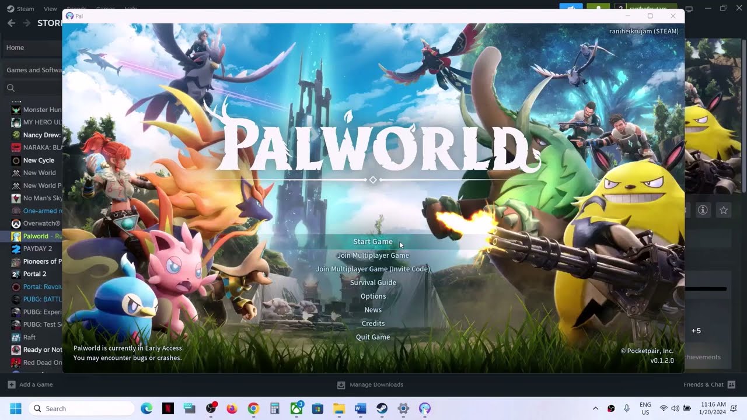This screenshot has height=420, width=747.
Task: Click the Raft game icon
Action: pyautogui.click(x=16, y=337)
